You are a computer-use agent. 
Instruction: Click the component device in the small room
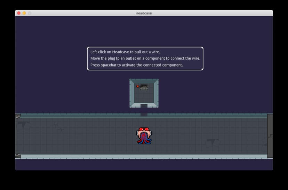click(144, 87)
